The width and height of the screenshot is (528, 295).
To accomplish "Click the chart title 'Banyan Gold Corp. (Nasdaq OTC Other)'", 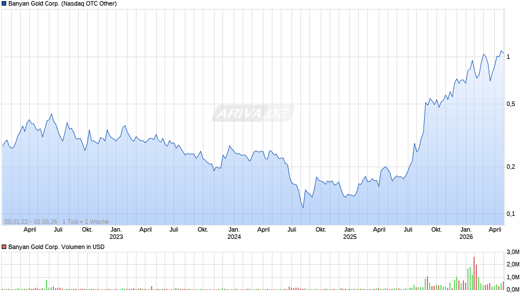I will 63,4.
